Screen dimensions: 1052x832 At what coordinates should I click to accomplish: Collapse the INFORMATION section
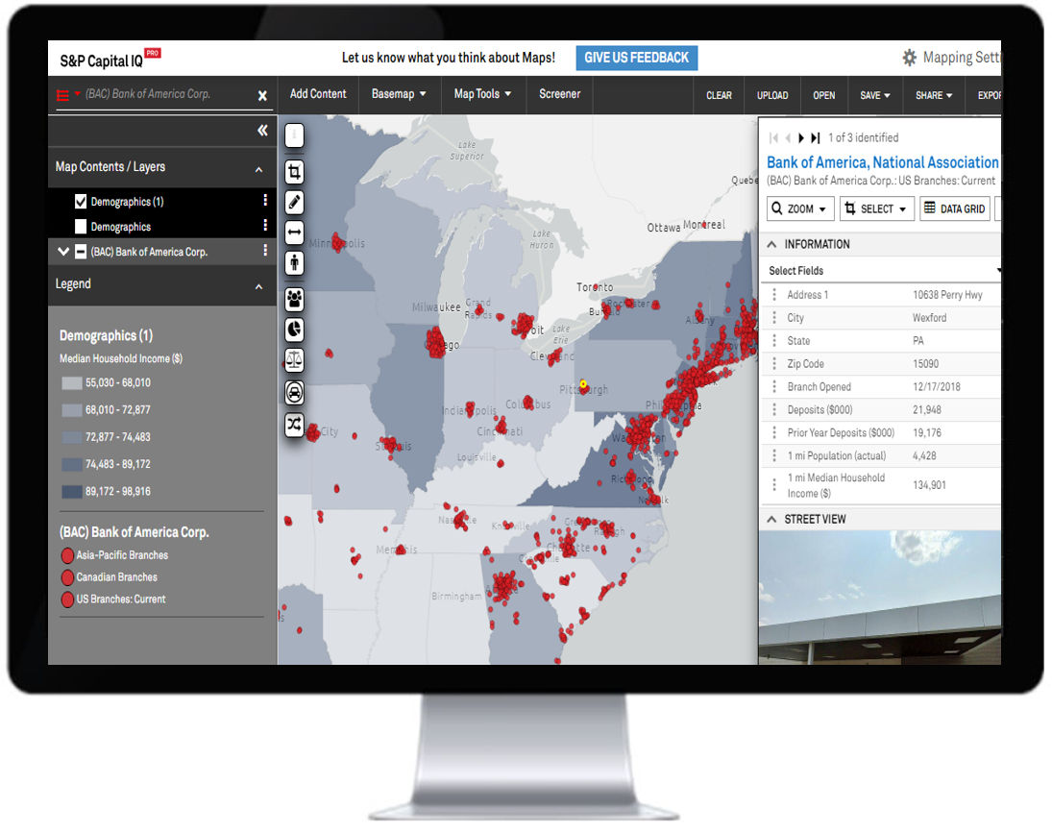coord(771,244)
